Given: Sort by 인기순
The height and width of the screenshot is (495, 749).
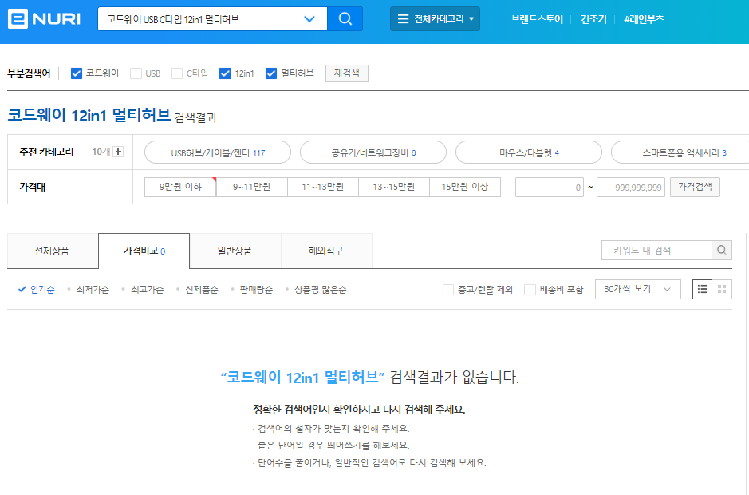Looking at the screenshot, I should [37, 290].
